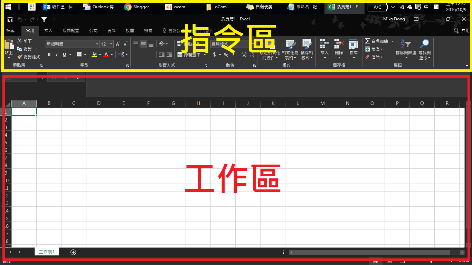Apply red font color
The width and height of the screenshot is (472, 265).
coord(106,55)
